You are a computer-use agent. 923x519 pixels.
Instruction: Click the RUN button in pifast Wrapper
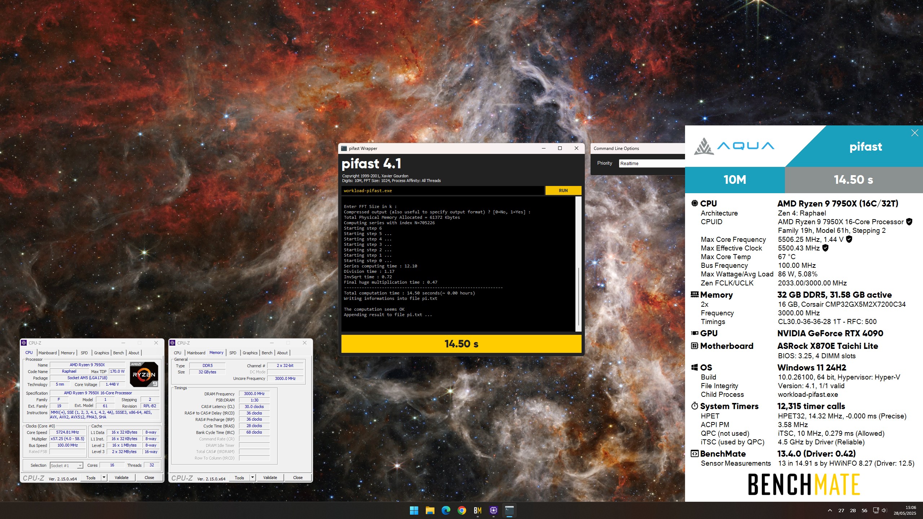(x=563, y=190)
